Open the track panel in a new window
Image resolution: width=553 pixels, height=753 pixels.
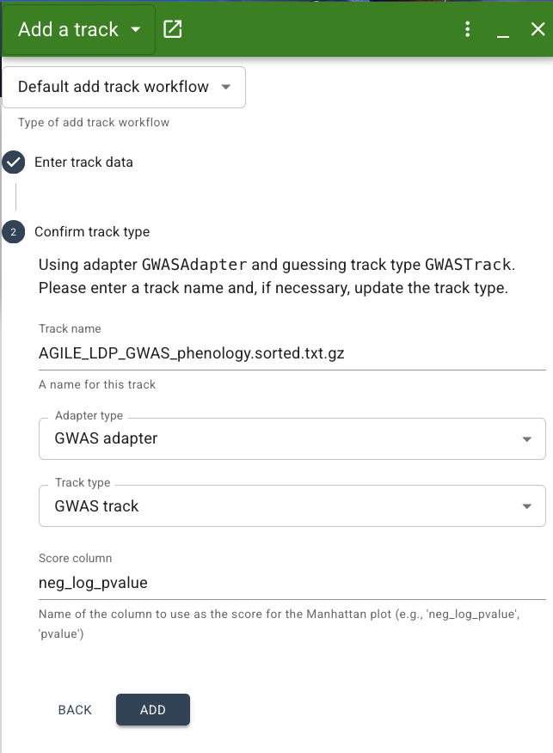(x=172, y=28)
